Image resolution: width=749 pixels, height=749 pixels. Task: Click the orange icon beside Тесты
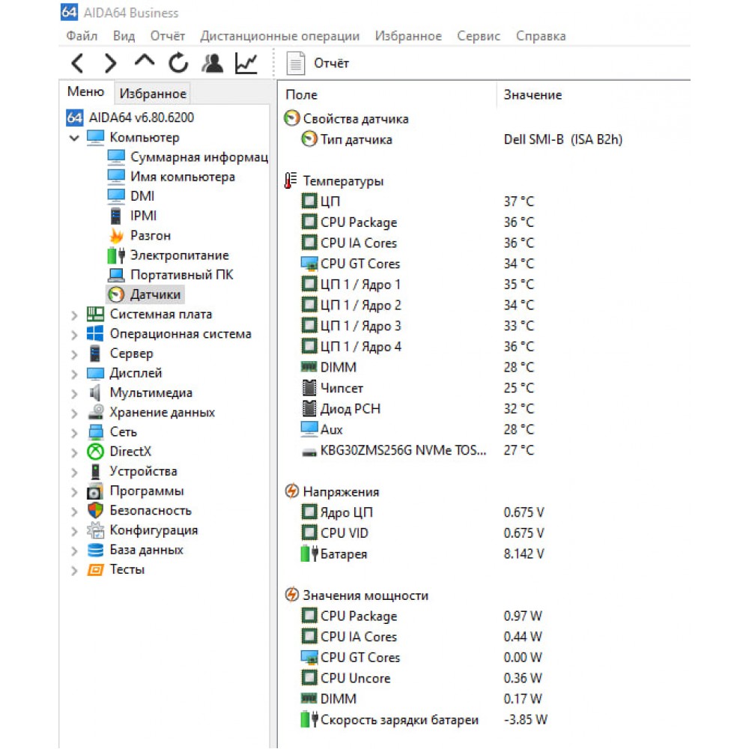(96, 569)
